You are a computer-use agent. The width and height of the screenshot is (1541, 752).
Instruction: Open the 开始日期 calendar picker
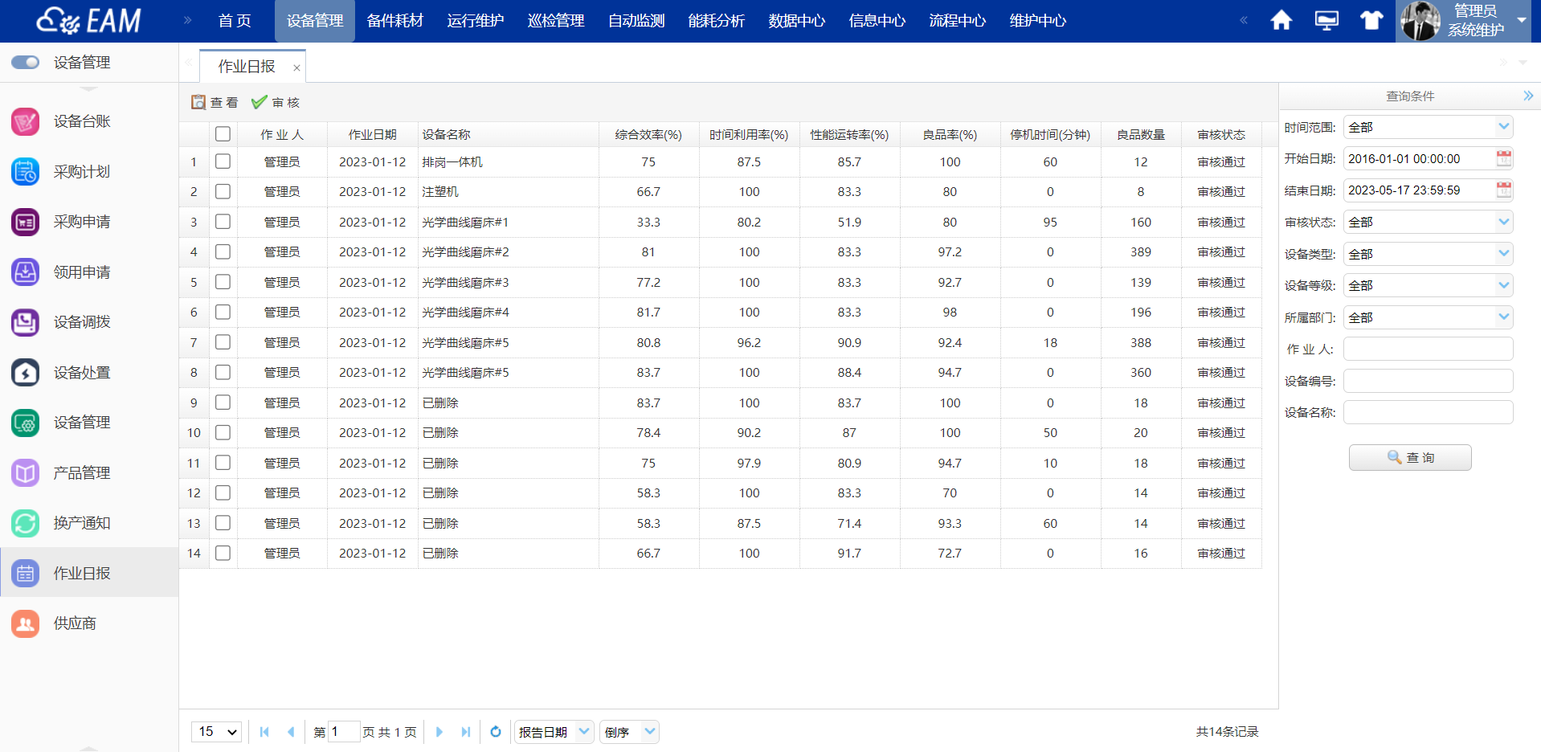click(x=1504, y=158)
